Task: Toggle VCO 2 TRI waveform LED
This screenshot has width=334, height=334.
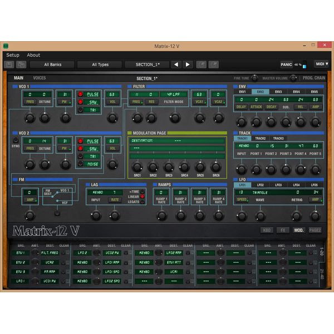Action: point(80,156)
